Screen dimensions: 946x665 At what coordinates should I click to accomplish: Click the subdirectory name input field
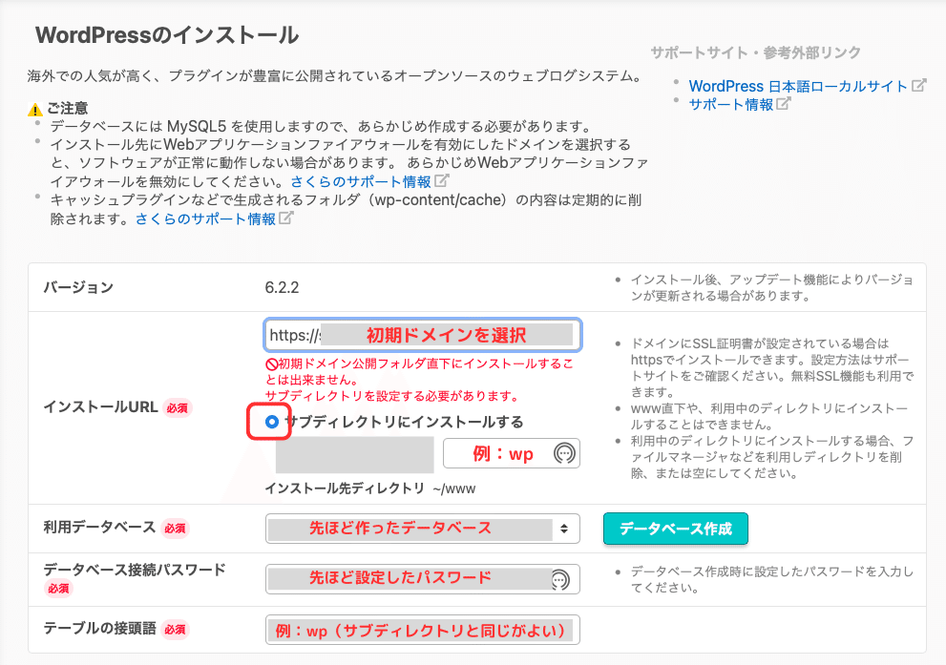click(x=511, y=453)
